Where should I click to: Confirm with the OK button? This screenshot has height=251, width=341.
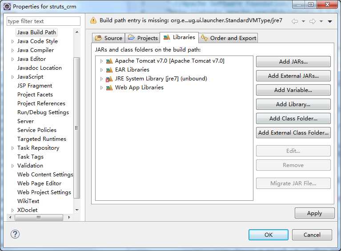[x=269, y=235]
